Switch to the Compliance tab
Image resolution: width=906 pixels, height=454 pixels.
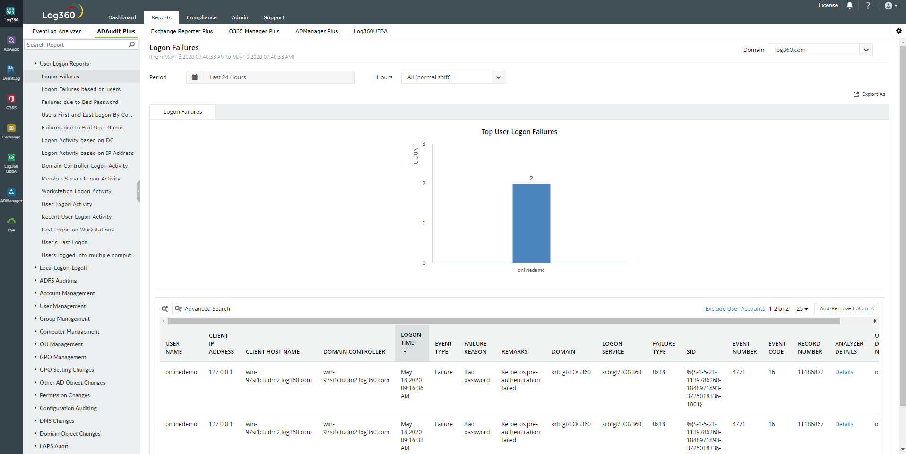(201, 17)
